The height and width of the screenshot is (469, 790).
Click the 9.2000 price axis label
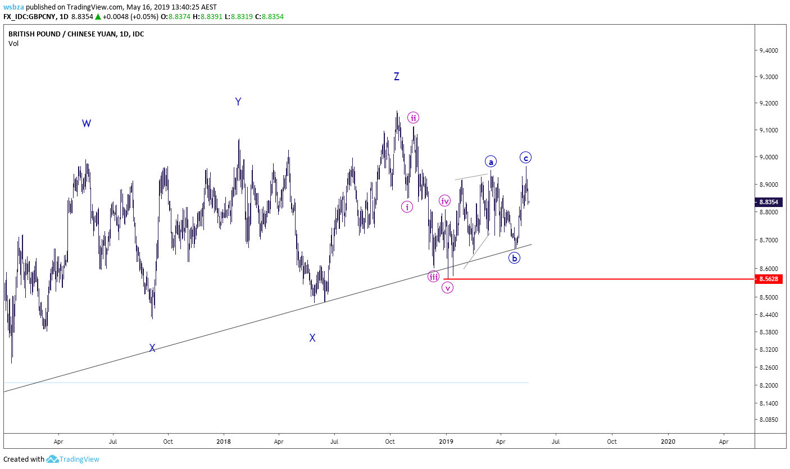click(x=768, y=104)
